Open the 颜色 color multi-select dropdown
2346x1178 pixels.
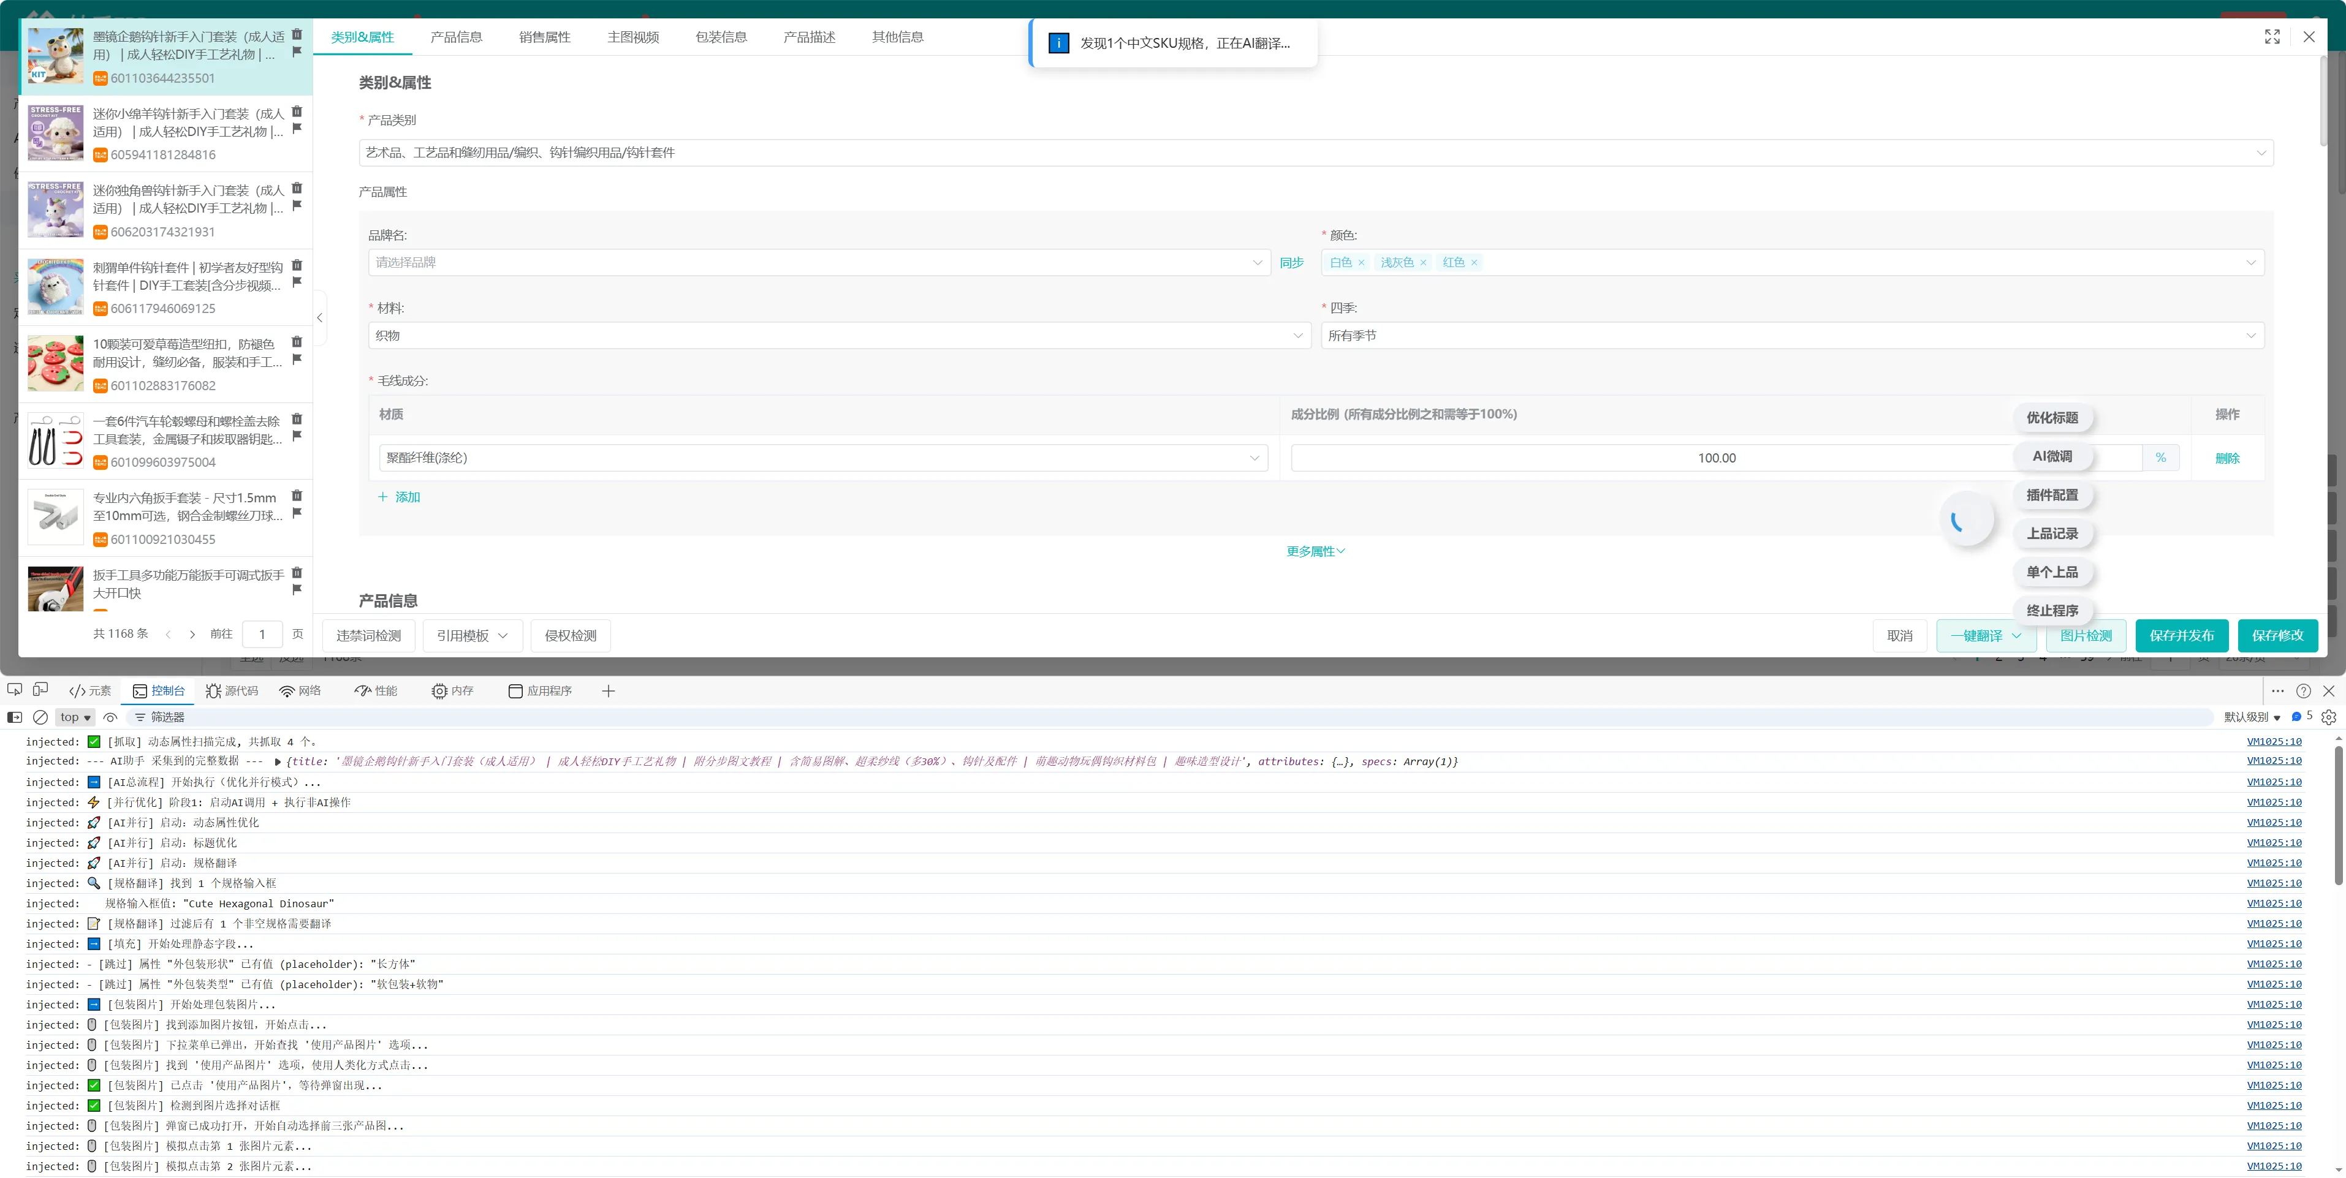1792,263
